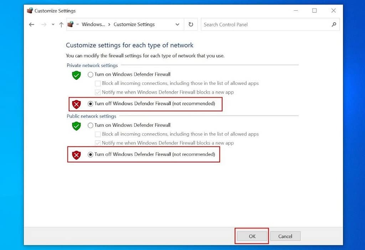Click the Customize Settings breadcrumb
Image resolution: width=365 pixels, height=250 pixels.
[x=134, y=25]
